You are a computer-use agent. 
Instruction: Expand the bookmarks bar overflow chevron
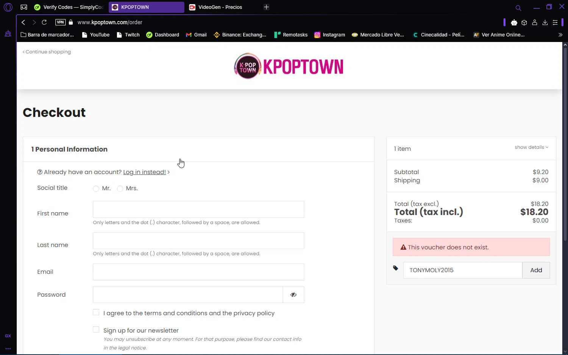pyautogui.click(x=560, y=35)
